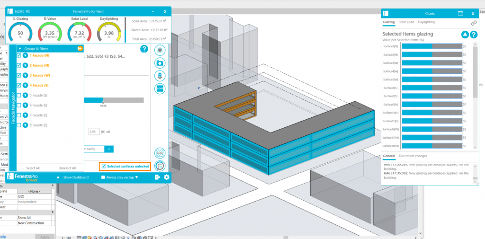The width and height of the screenshot is (485, 239).
Task: Click the sun path icon in Revit view bar
Action: (x=90, y=238)
